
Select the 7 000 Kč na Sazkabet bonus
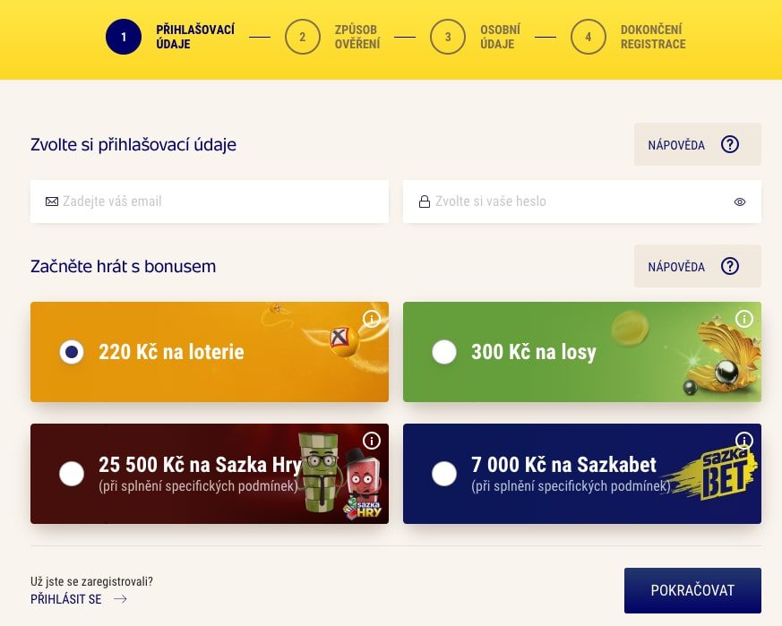click(x=444, y=474)
